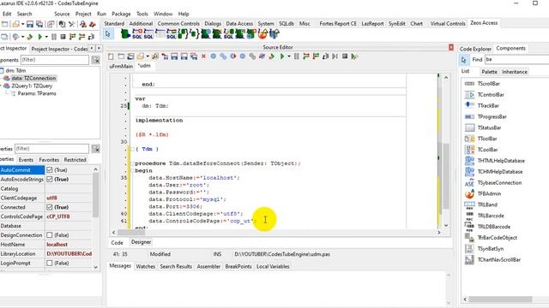Open the Package menu
The height and width of the screenshot is (308, 549).
point(121,14)
